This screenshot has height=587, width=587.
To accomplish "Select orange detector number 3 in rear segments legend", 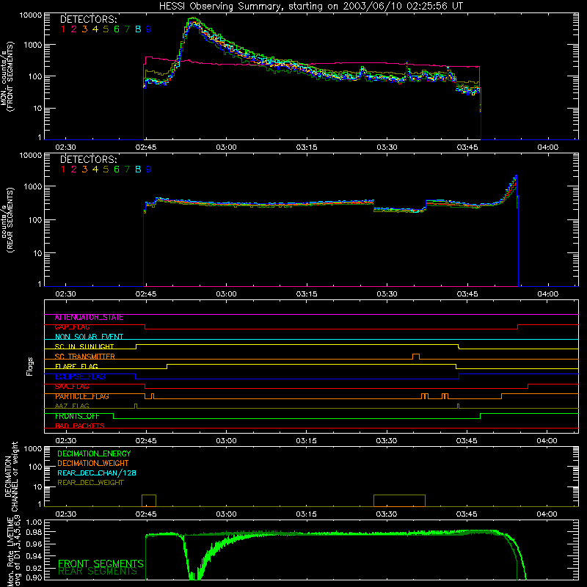I will [84, 169].
